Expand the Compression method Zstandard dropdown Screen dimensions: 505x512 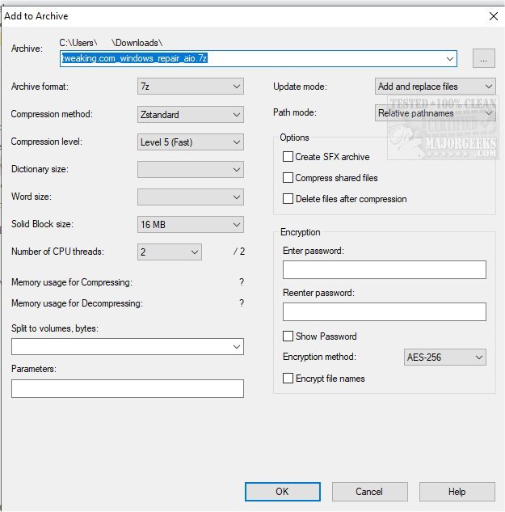tap(191, 114)
